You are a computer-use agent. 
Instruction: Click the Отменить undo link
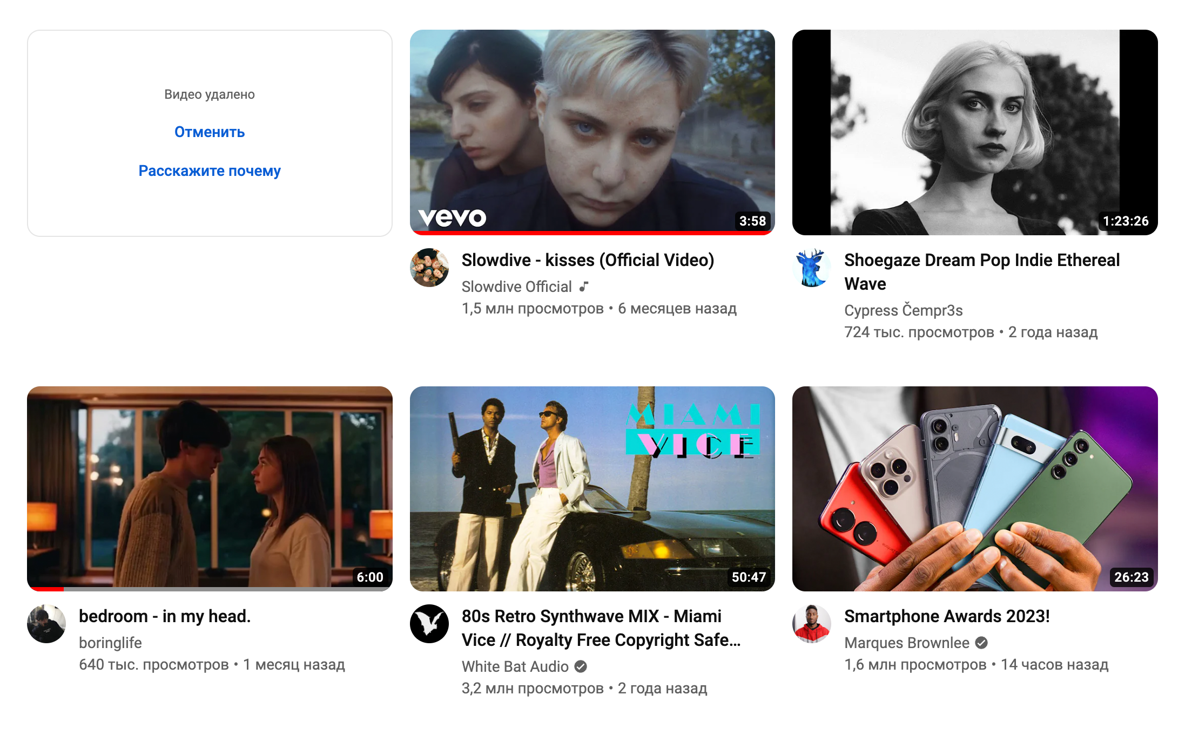click(210, 132)
